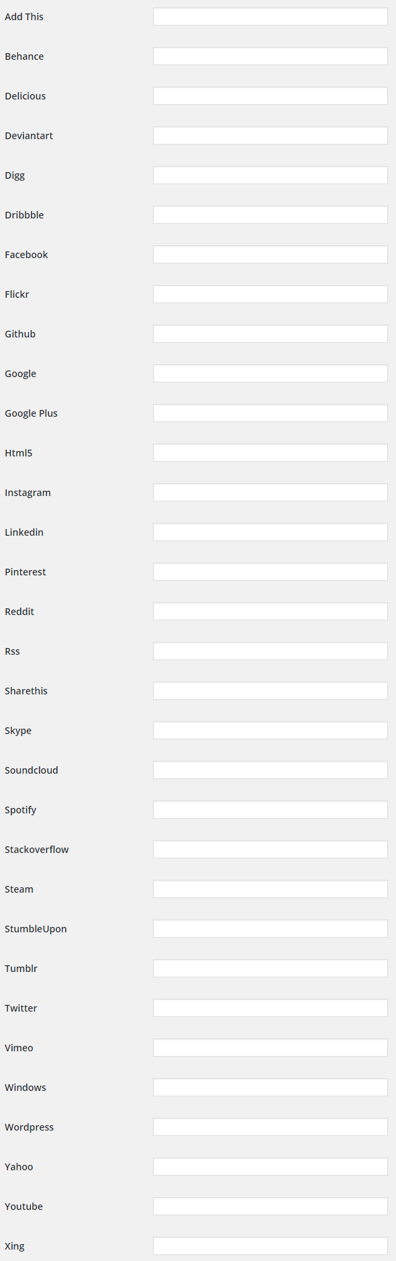Focus the Soundcloud input box
396x1261 pixels.
tap(270, 769)
